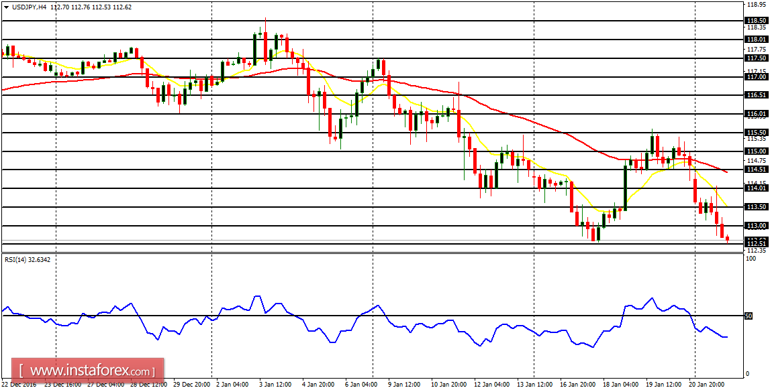
Task: Click the 117.00 price axis label
Action: tap(757, 76)
